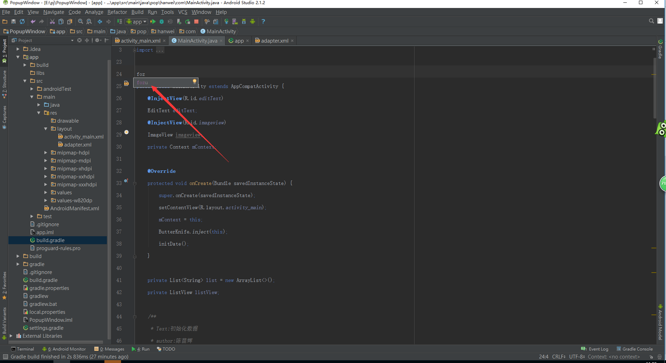Click the Find magnifier icon in toolbar
Image resolution: width=666 pixels, height=363 pixels.
(x=80, y=21)
